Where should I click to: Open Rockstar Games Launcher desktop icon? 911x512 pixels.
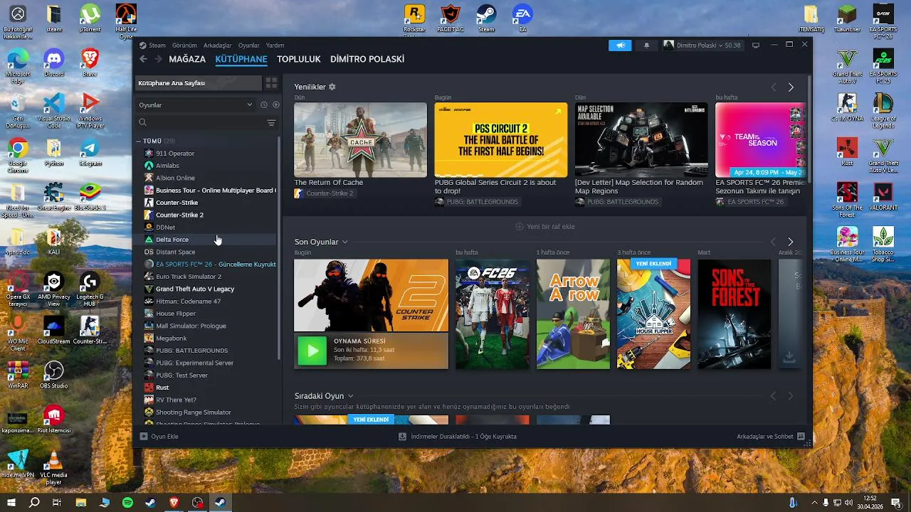pos(414,19)
